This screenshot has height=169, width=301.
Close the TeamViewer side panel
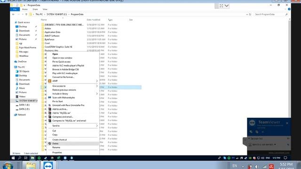coord(287,123)
